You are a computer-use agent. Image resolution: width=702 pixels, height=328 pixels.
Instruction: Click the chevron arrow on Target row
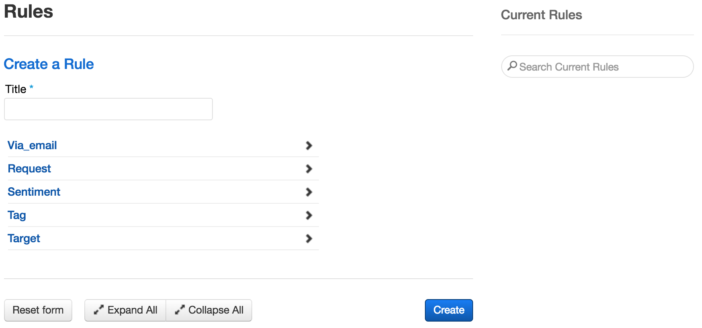(x=309, y=239)
